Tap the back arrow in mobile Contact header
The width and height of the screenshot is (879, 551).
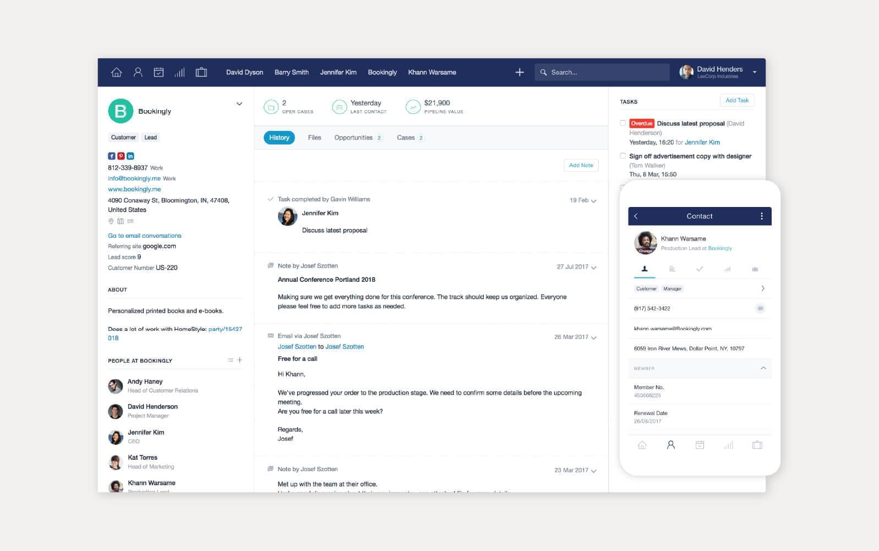click(636, 216)
